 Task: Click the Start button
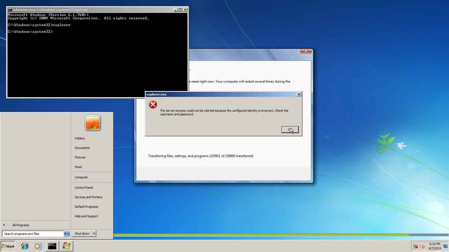[8, 246]
